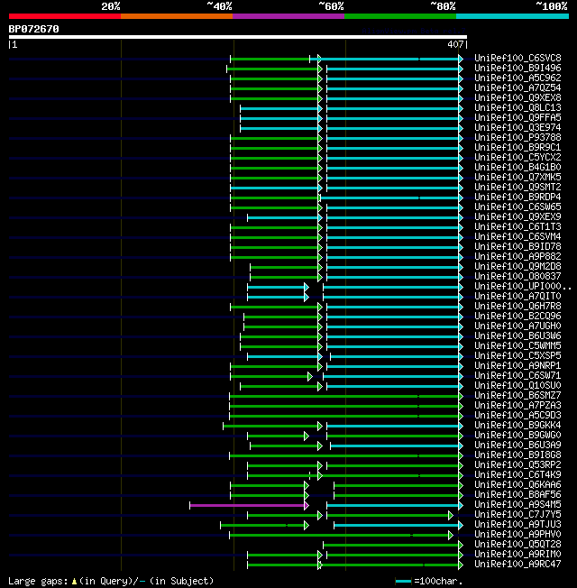Select the UniRef100_Q5QT28 row label
The image size is (577, 588).
517,545
